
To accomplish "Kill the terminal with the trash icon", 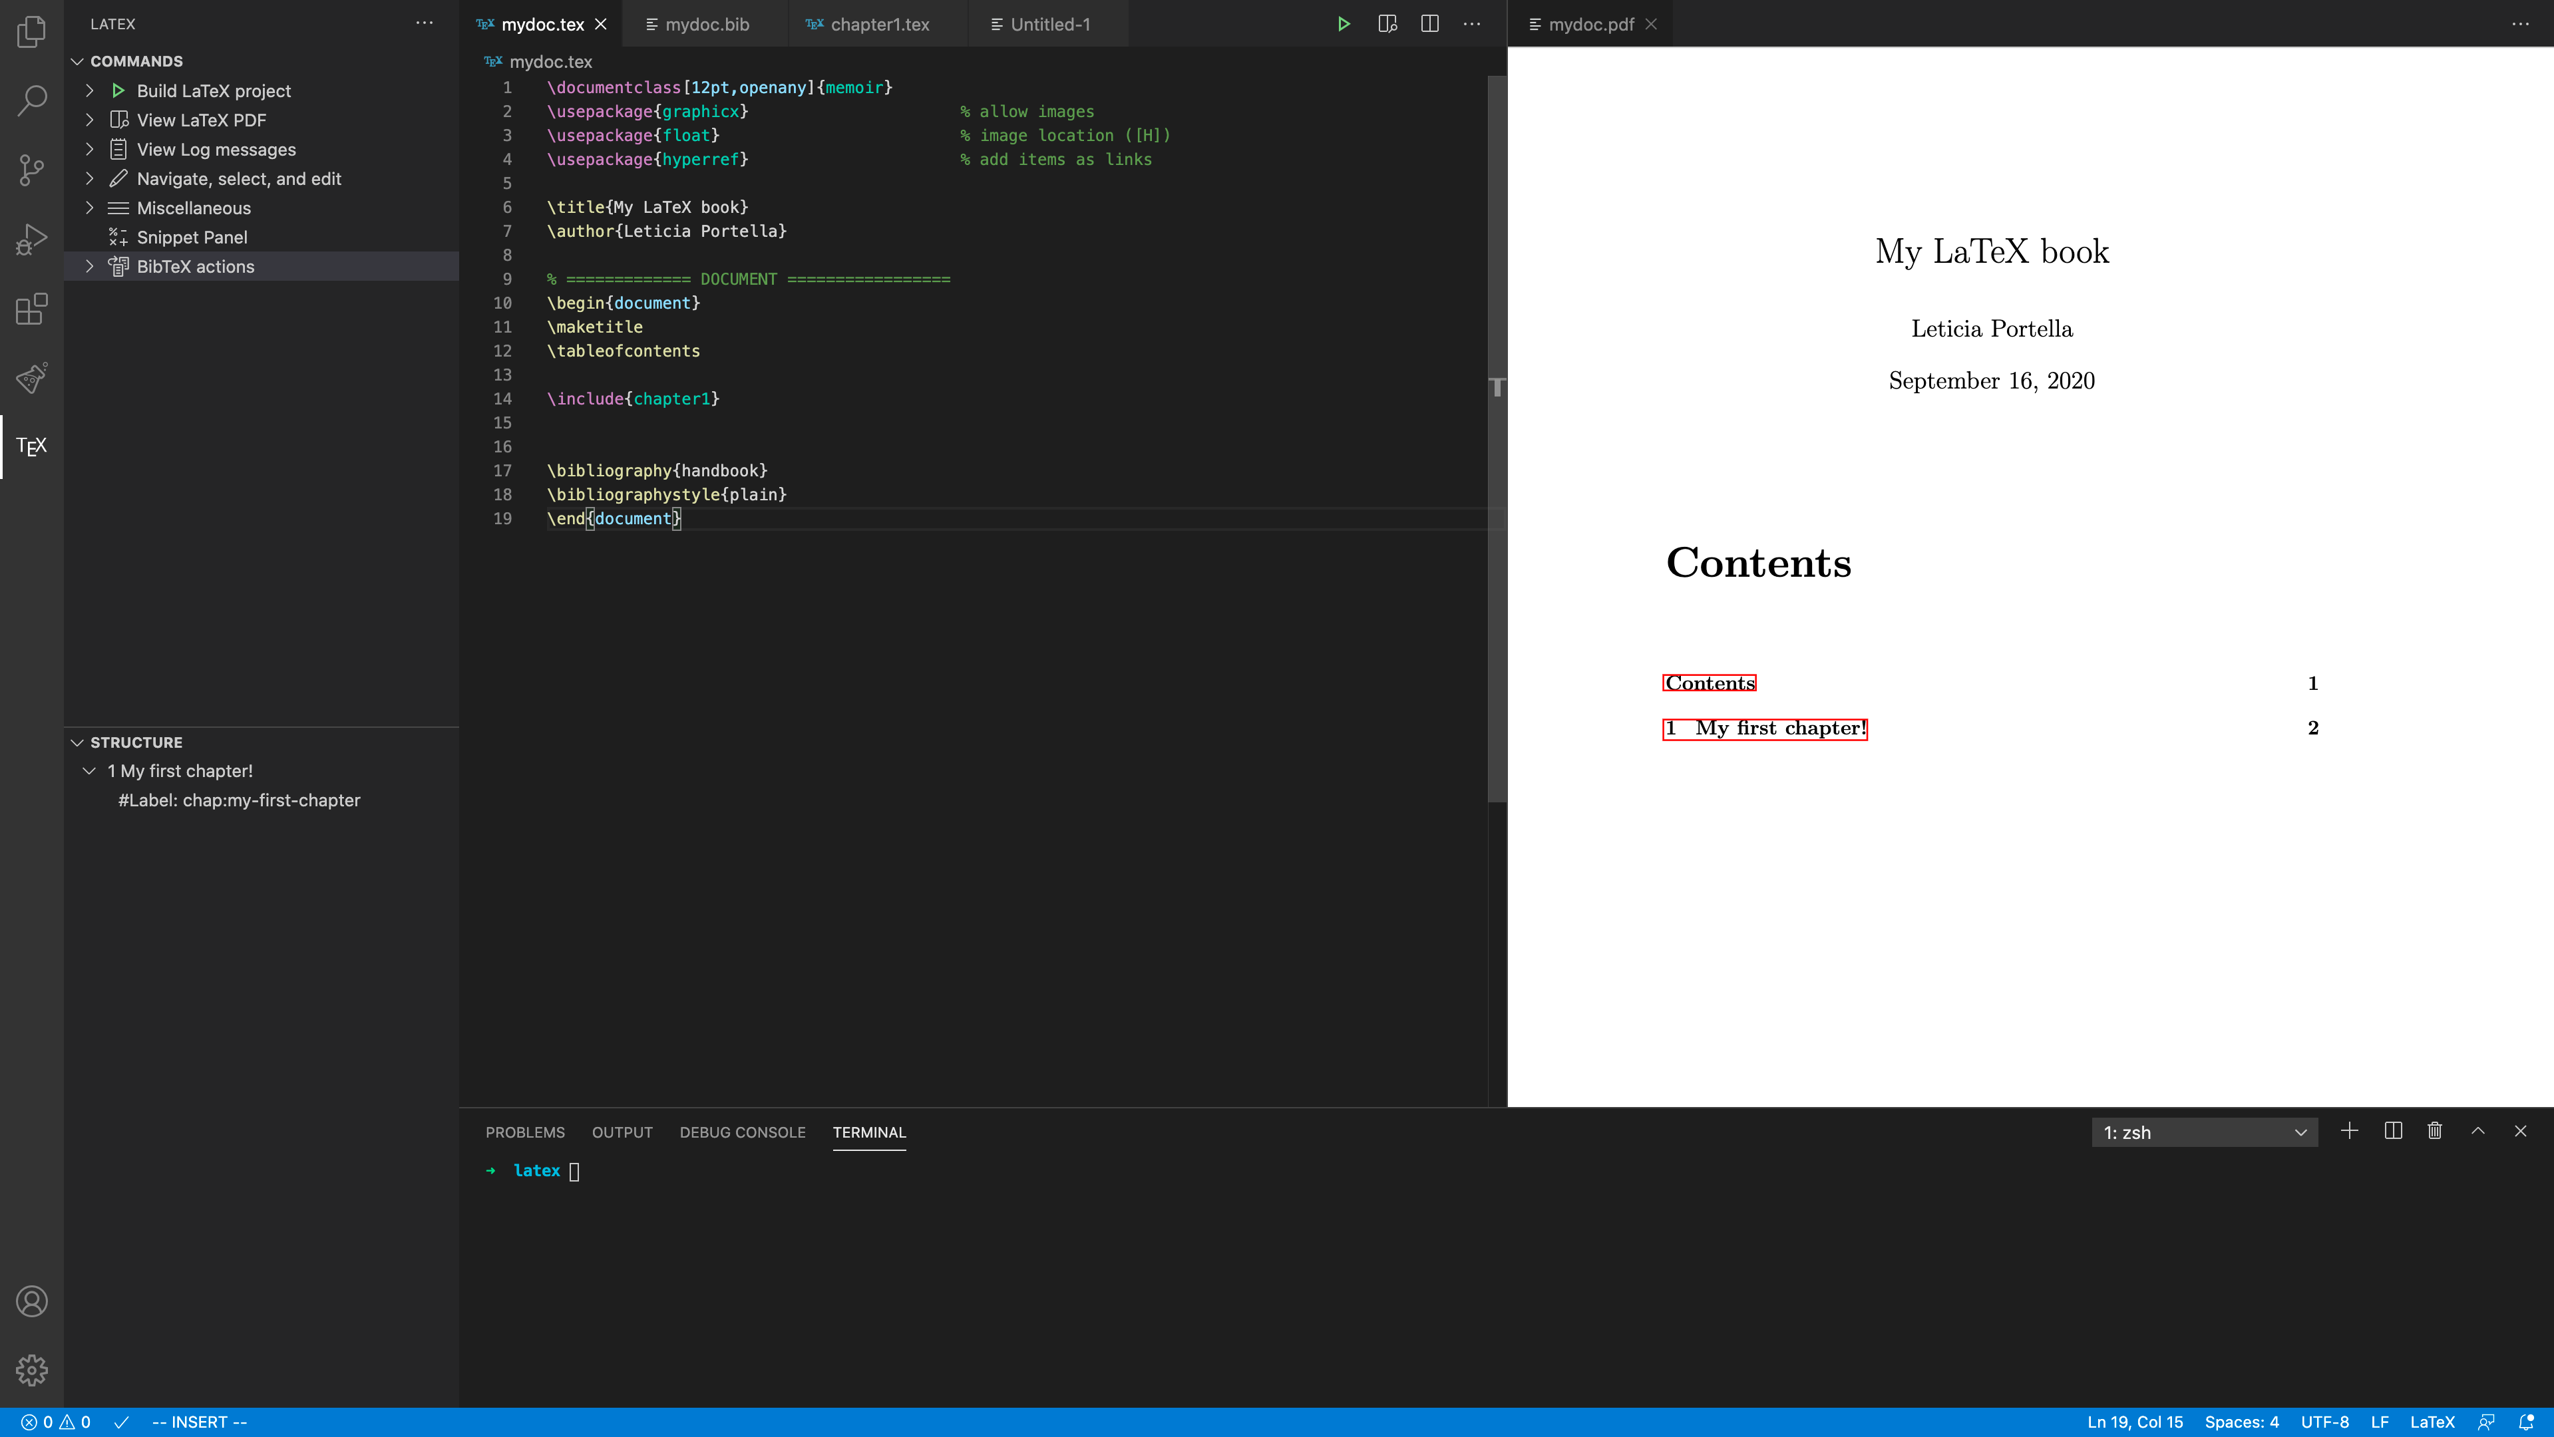I will coord(2435,1131).
